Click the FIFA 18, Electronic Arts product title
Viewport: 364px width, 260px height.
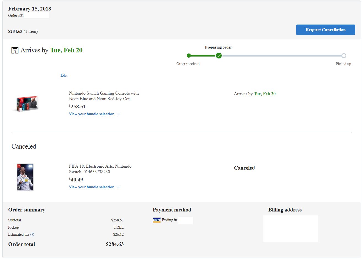(100, 169)
